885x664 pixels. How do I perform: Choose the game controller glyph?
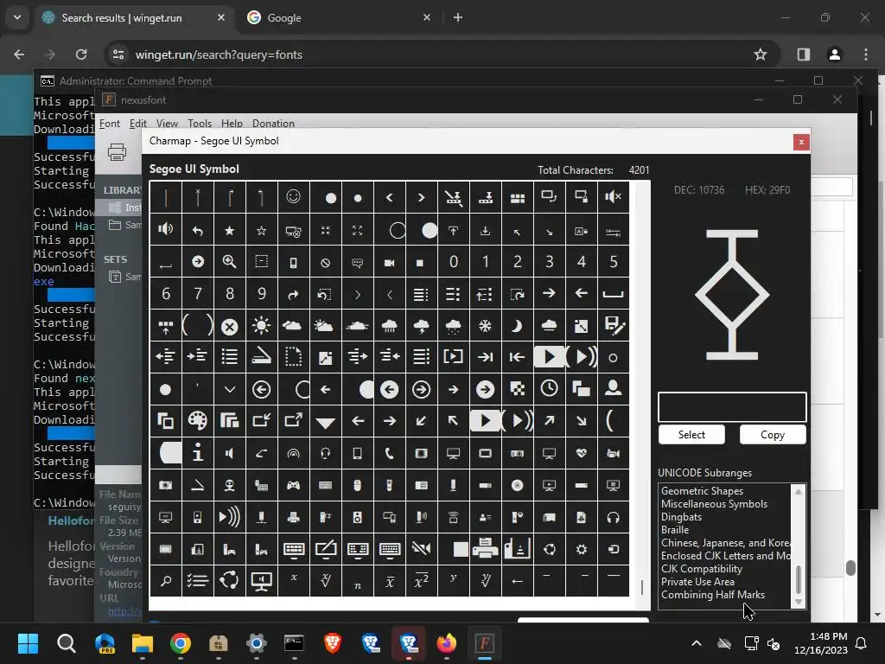[x=294, y=485]
